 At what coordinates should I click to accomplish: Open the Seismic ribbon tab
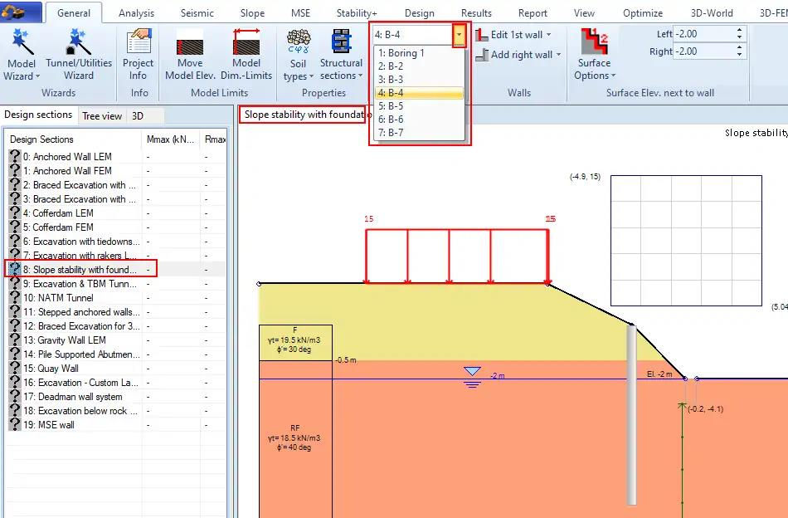pyautogui.click(x=197, y=13)
